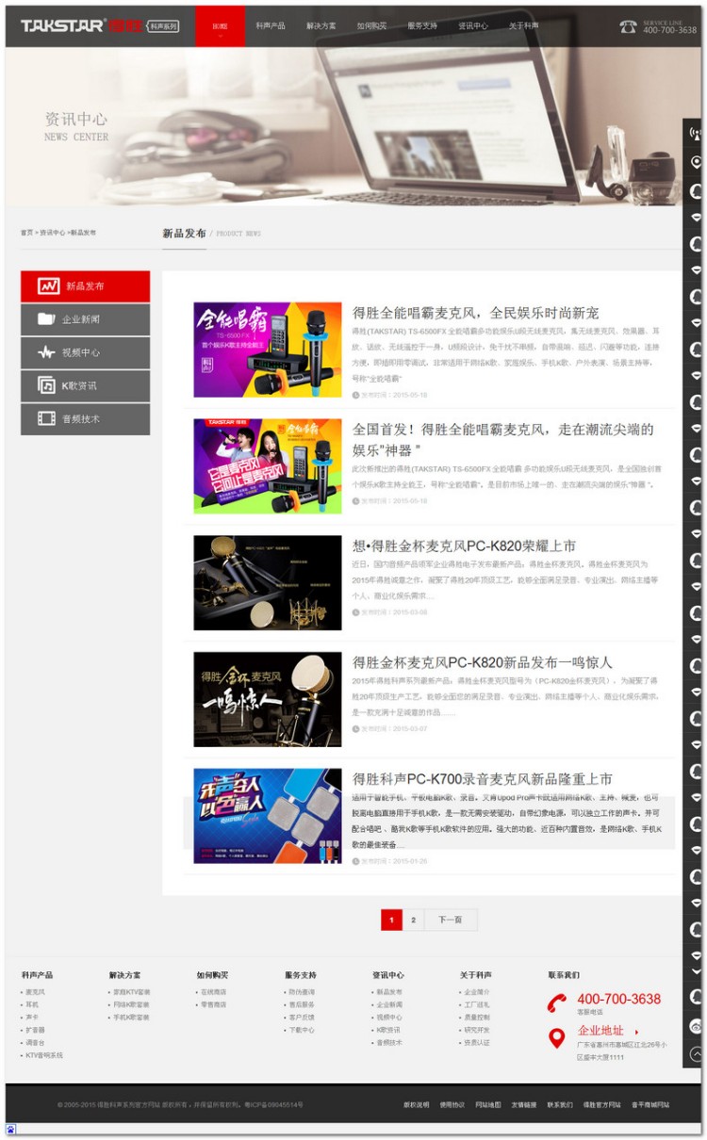
Task: Open footer link 家庭KTV套装
Action: coord(132,992)
